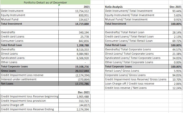Select the value 1,208,788
The height and width of the screenshot is (113, 183).
click(75, 45)
